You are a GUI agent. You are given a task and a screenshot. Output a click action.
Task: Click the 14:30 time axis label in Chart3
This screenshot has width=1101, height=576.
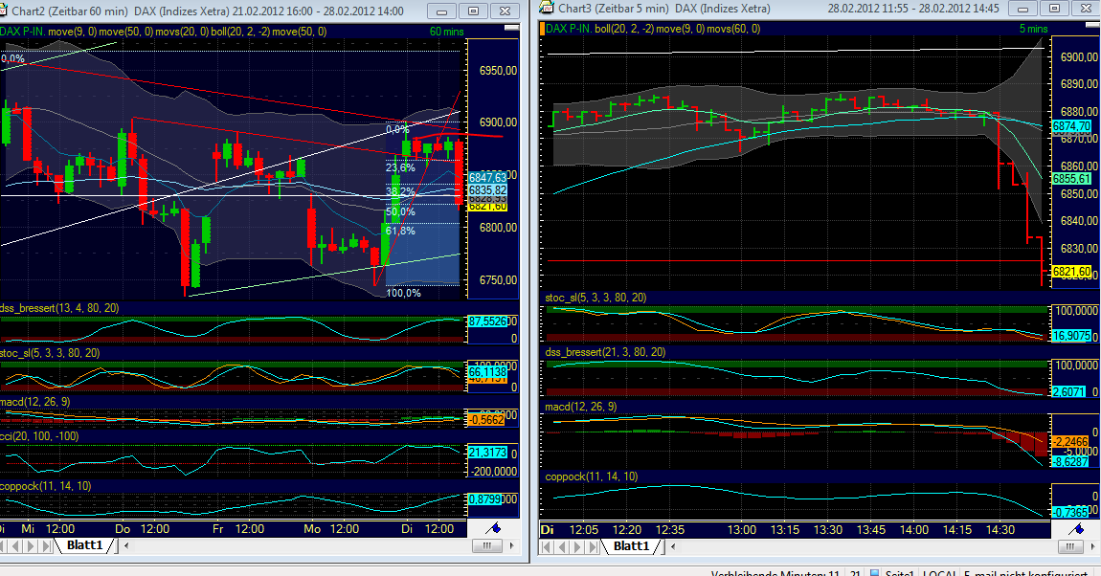(x=1000, y=530)
